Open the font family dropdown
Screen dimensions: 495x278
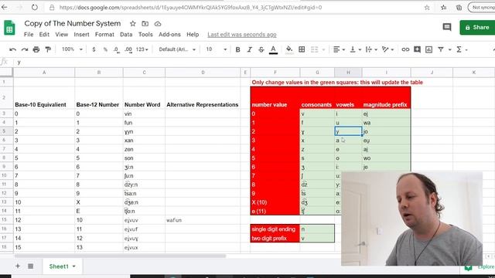tap(177, 49)
